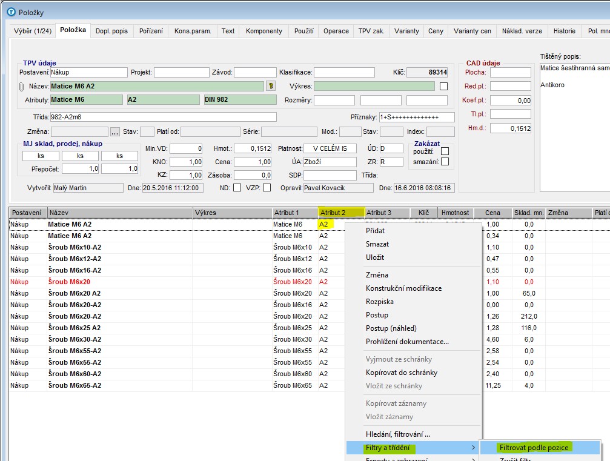610x461 pixels.
Task: Sort by the Postavení column header
Action: pos(28,213)
